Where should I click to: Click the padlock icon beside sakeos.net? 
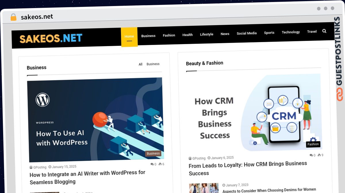[x=14, y=17]
